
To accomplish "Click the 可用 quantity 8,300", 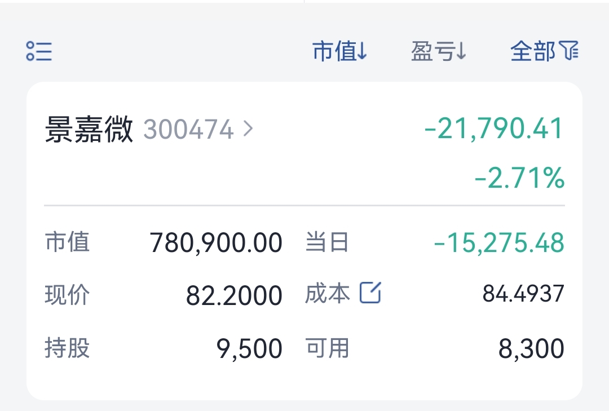I will [x=531, y=348].
